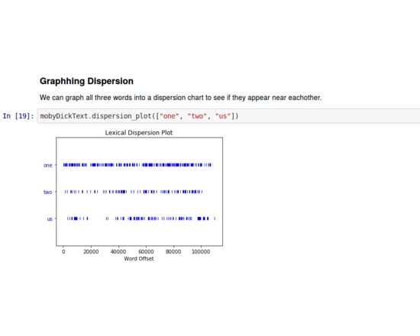The height and width of the screenshot is (336, 420).
Task: Click the 20000 tick label
Action: [x=91, y=251]
